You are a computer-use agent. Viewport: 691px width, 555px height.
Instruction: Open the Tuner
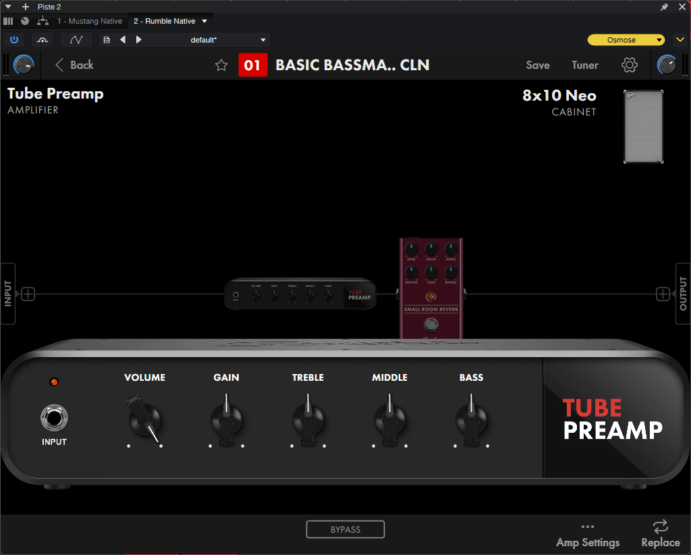pos(584,65)
